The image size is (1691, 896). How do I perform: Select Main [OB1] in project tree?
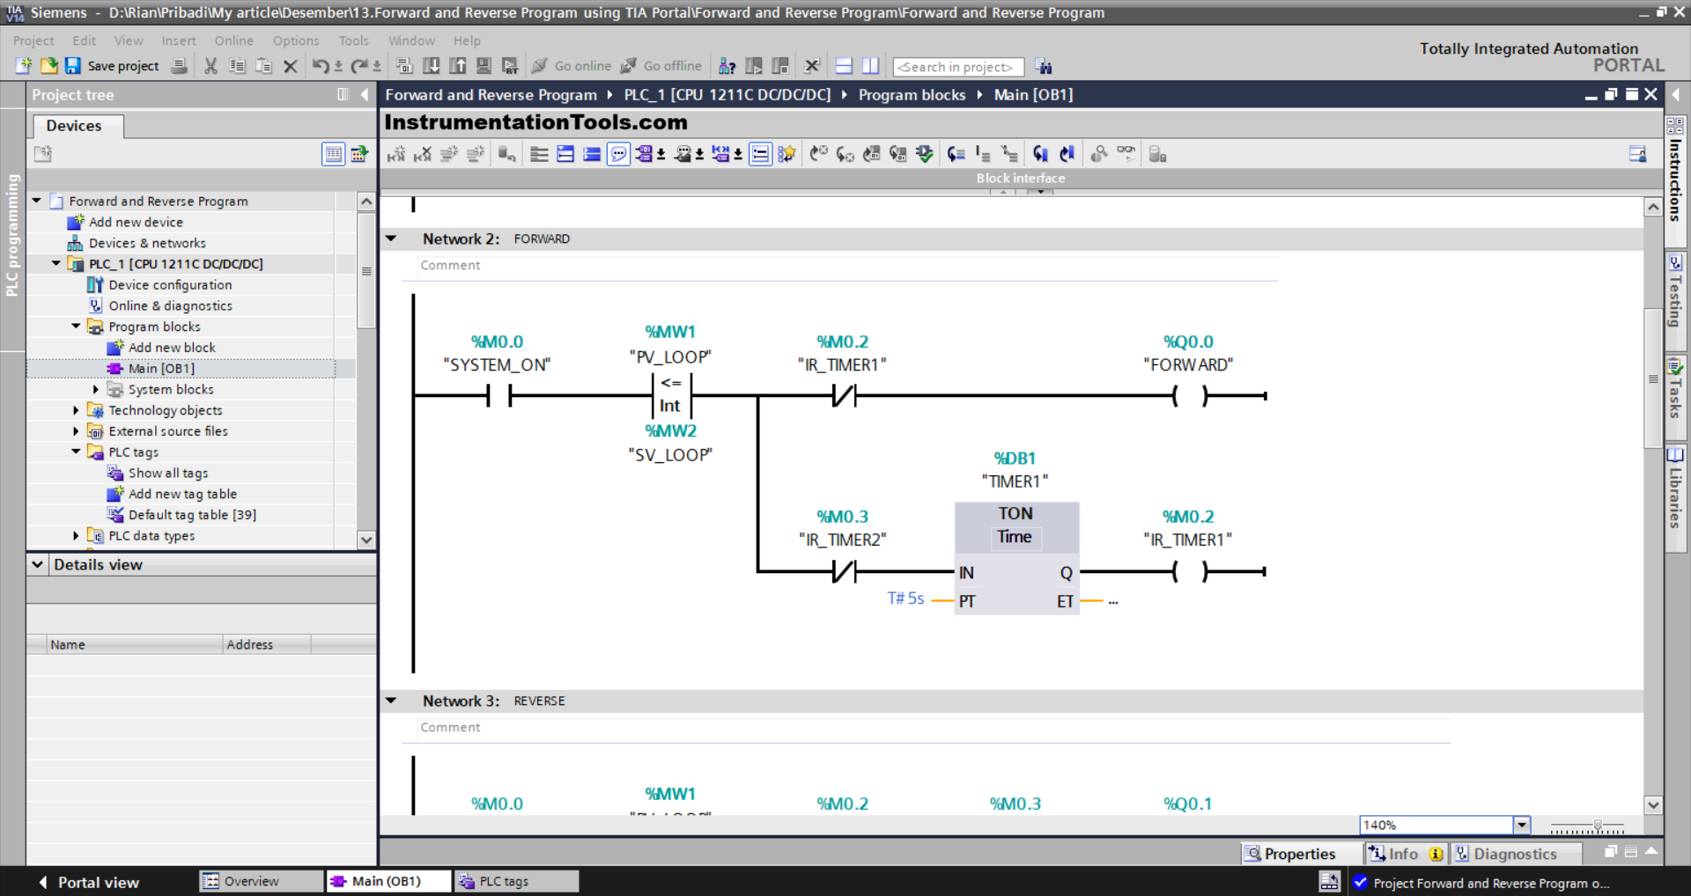(x=161, y=368)
